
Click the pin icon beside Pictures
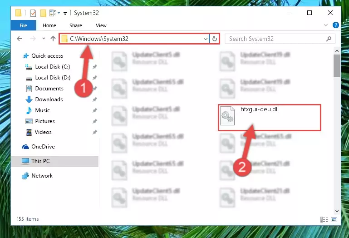point(95,121)
